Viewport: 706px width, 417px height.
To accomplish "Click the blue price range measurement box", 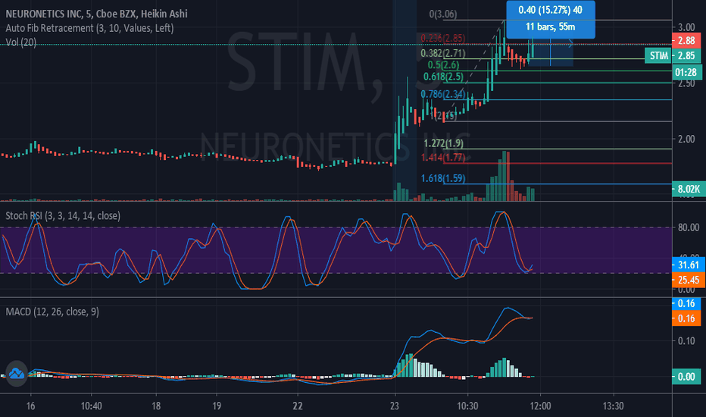I will pyautogui.click(x=550, y=18).
